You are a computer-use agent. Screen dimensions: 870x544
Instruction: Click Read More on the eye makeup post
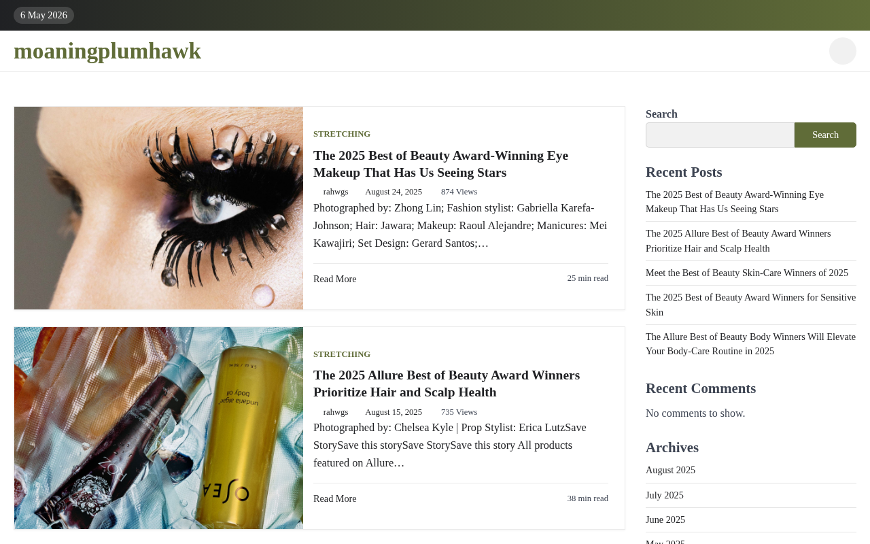(x=334, y=279)
